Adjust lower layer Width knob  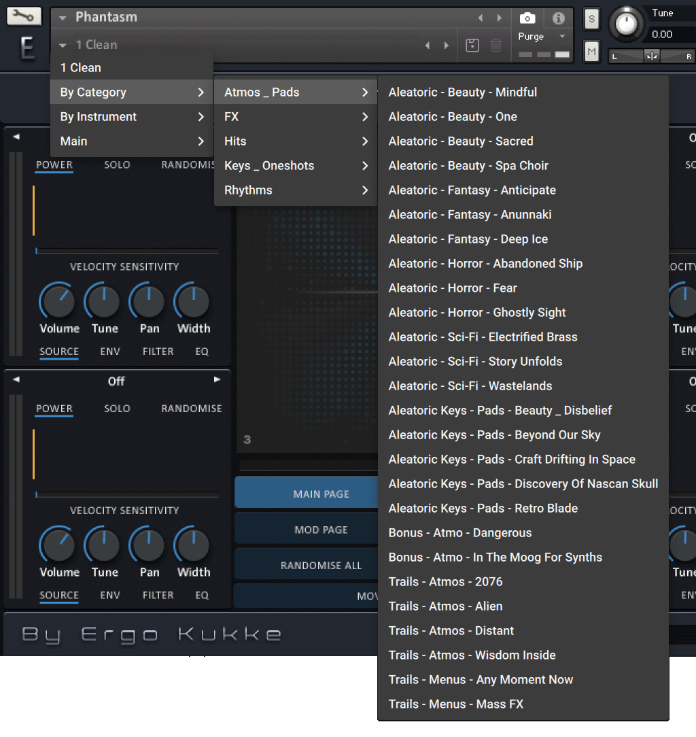click(193, 545)
